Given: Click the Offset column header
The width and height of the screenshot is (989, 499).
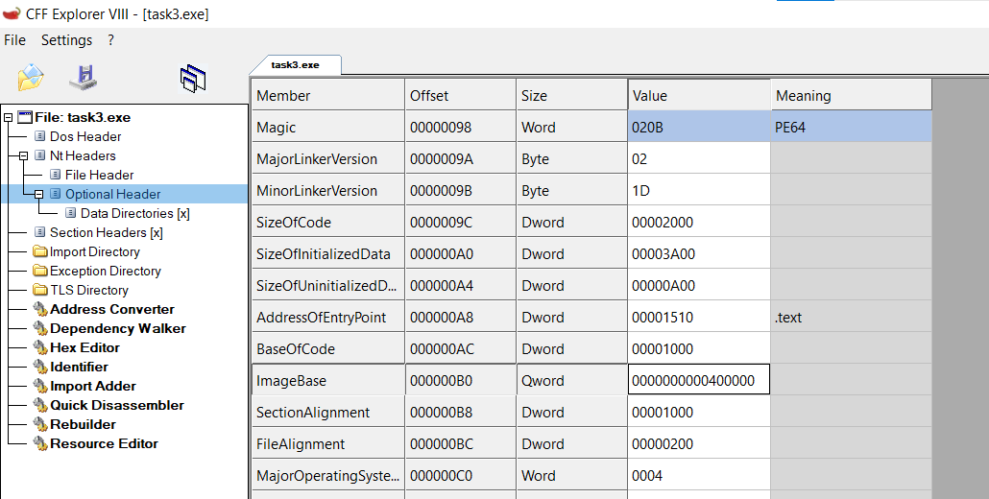Looking at the screenshot, I should (x=461, y=95).
